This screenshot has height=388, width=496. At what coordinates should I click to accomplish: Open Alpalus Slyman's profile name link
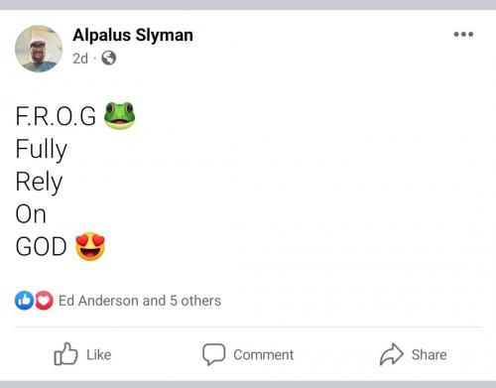pyautogui.click(x=133, y=35)
